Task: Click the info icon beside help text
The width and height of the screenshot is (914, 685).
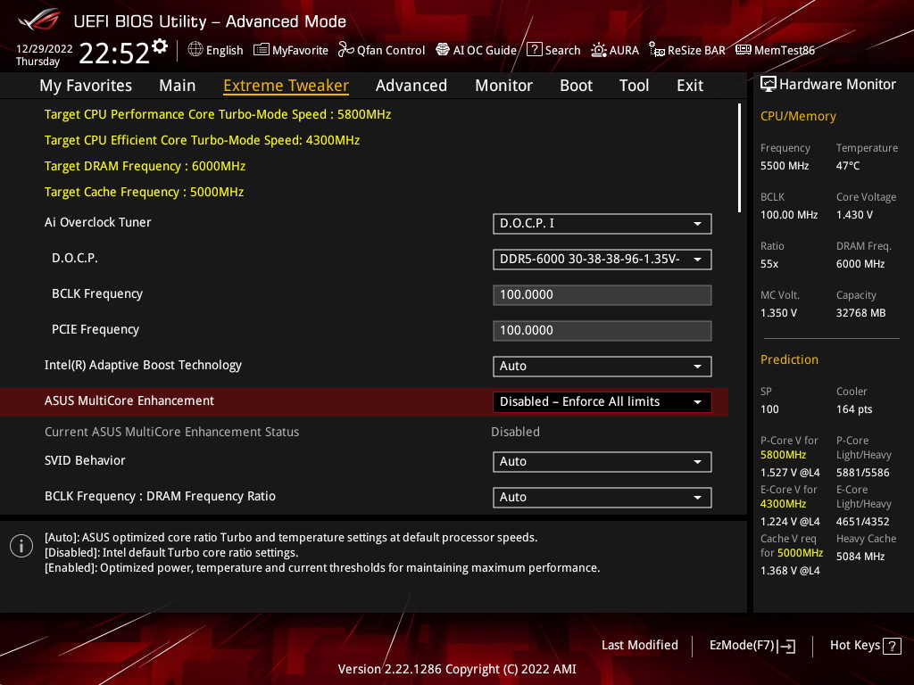Action: 21,546
